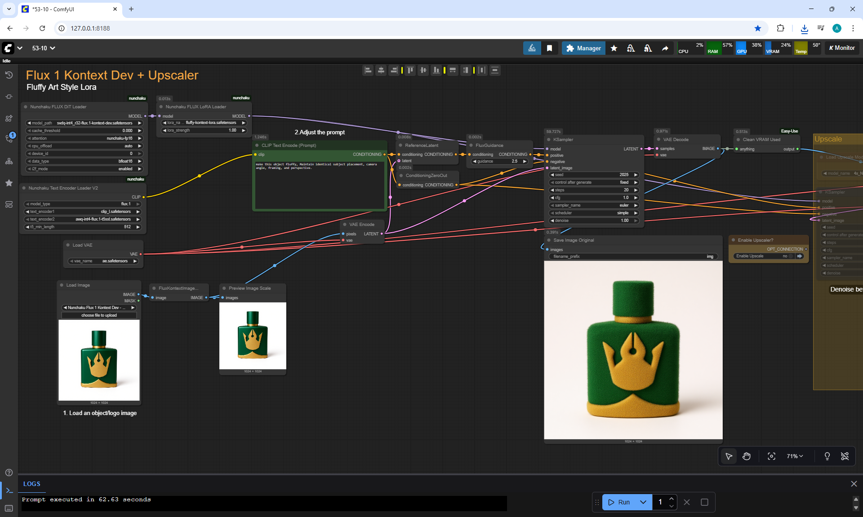863x517 pixels.
Task: Click the bookmark icon in top toolbar
Action: pyautogui.click(x=549, y=48)
